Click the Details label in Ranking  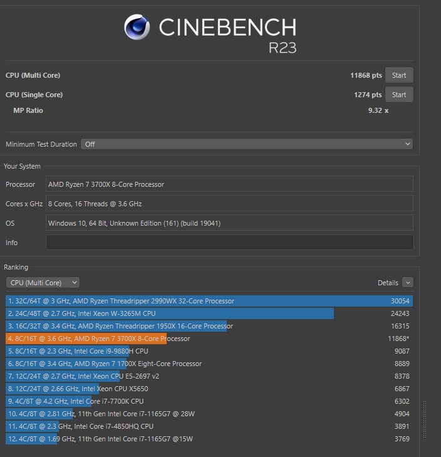(x=388, y=283)
